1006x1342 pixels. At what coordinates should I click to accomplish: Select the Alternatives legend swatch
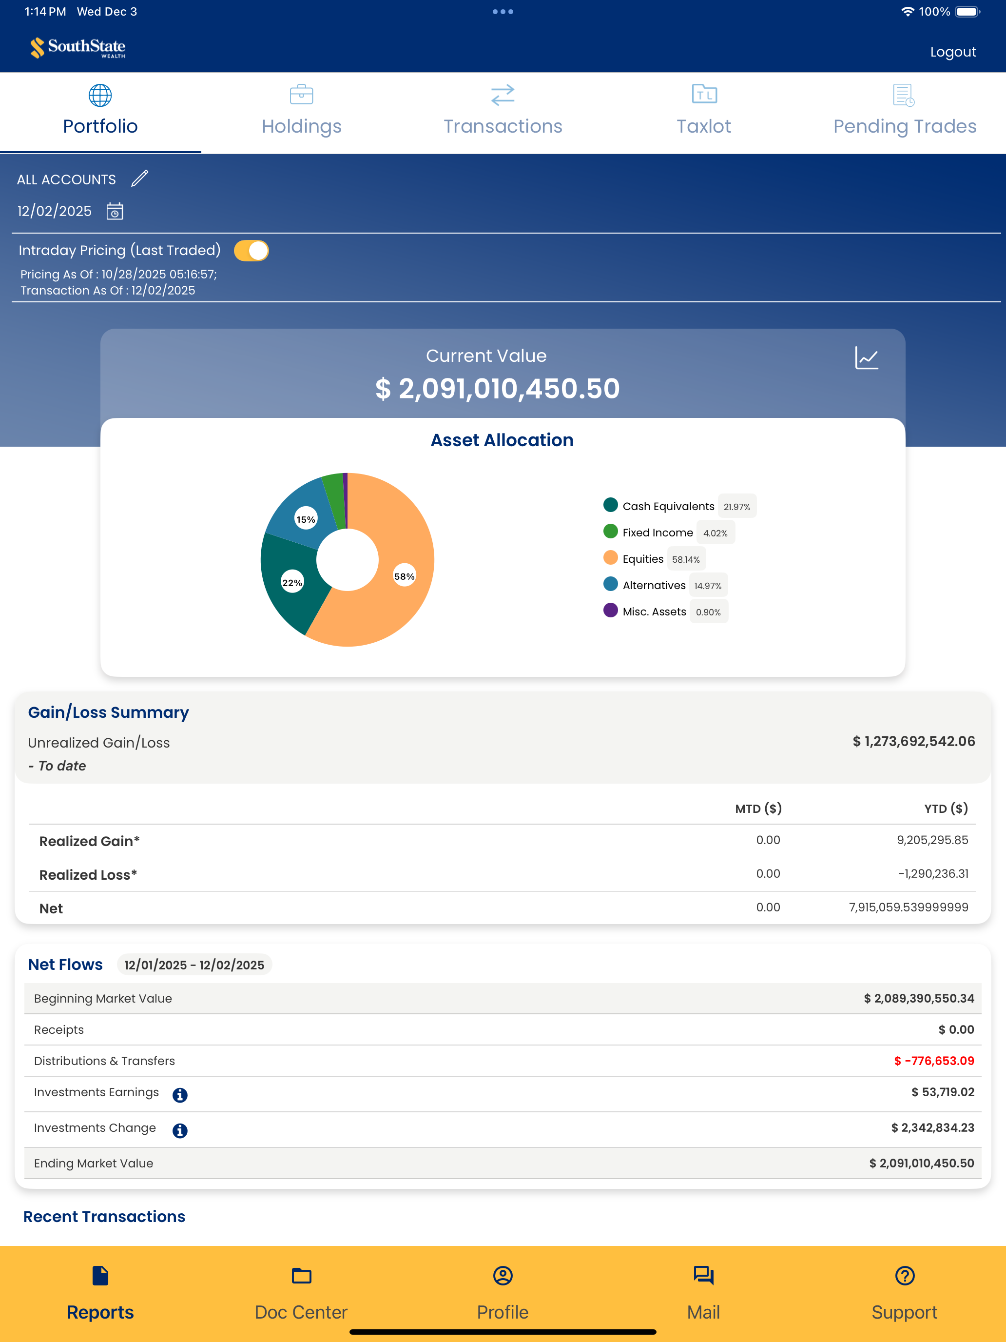tap(611, 584)
